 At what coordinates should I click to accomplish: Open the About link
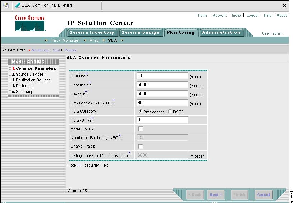point(282,15)
